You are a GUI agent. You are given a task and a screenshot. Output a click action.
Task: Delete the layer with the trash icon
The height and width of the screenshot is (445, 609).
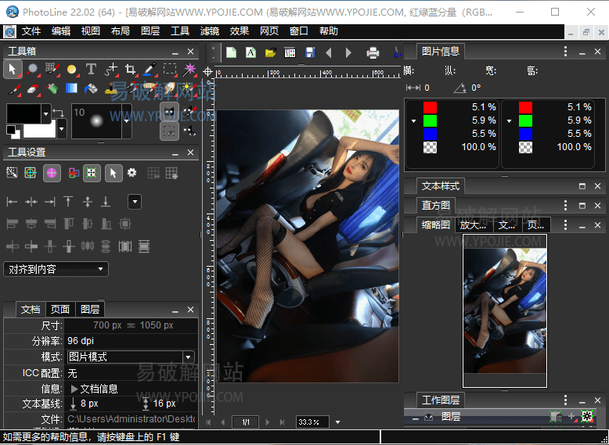[557, 417]
